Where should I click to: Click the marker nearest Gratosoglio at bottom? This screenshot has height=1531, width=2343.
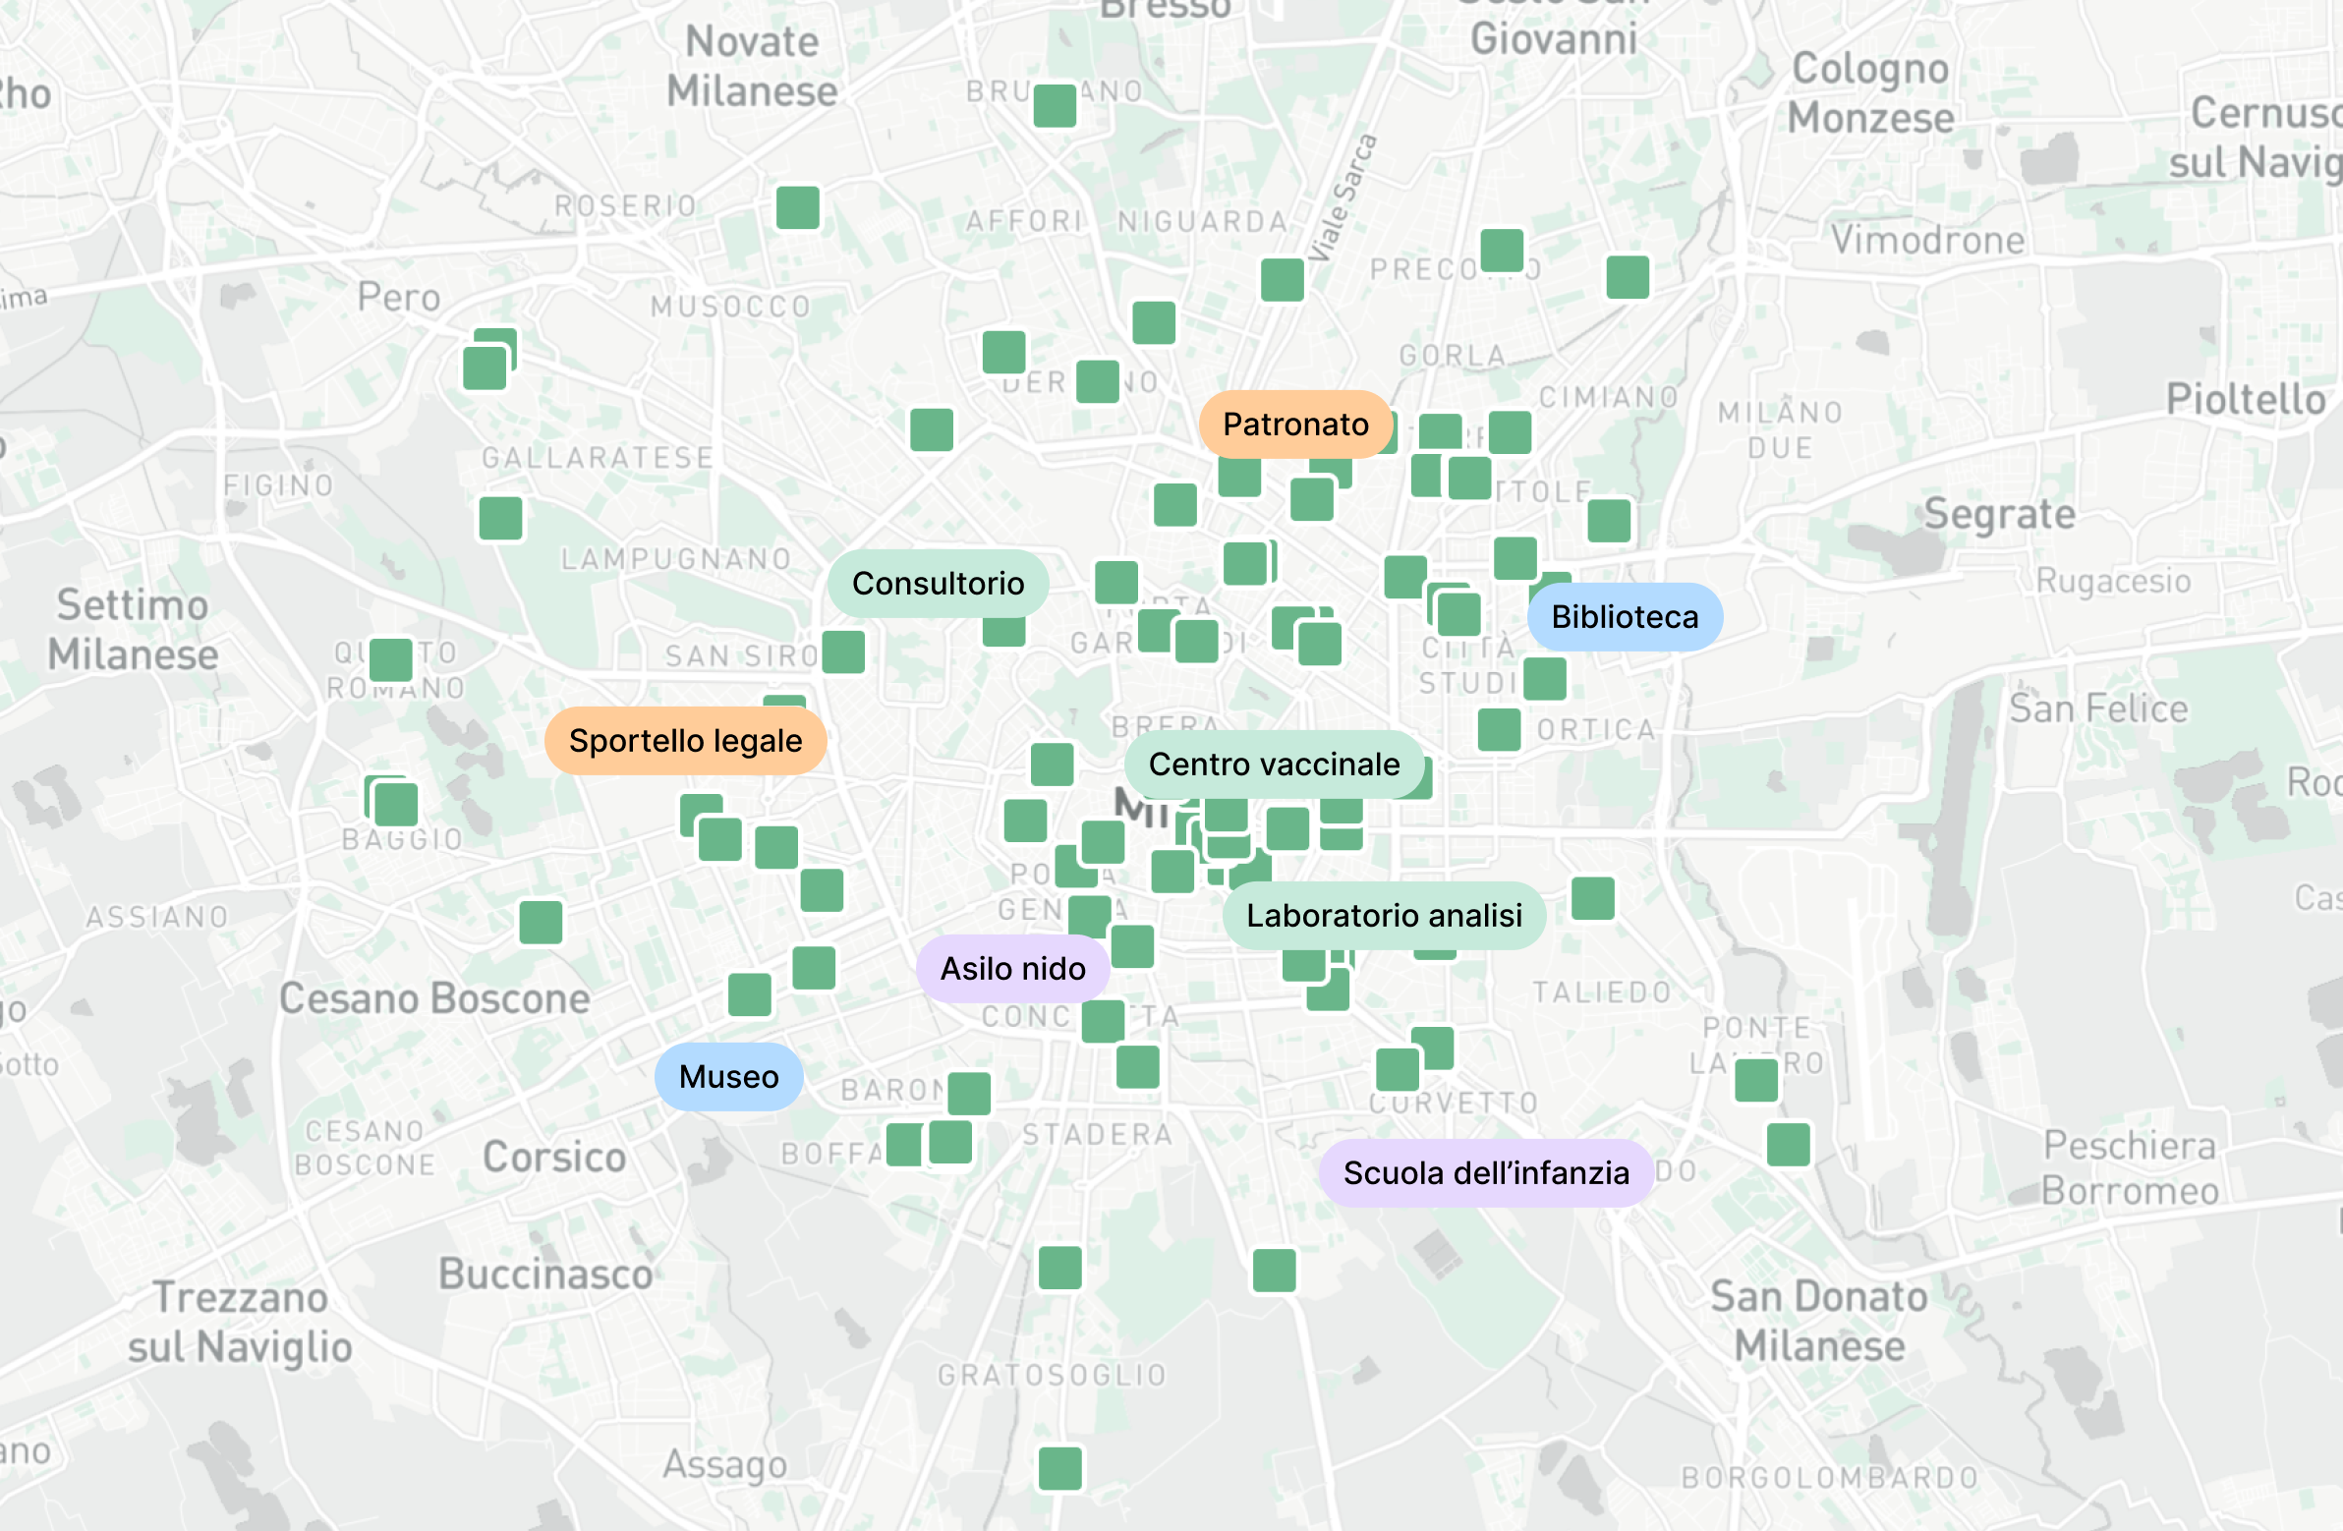point(1060,1468)
